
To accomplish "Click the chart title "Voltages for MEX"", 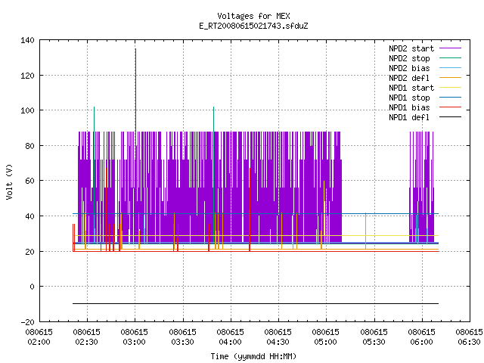I will [253, 16].
